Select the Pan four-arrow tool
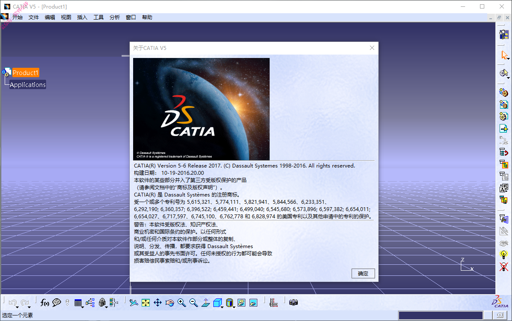Viewport: 512px width, 321px height. (157, 303)
